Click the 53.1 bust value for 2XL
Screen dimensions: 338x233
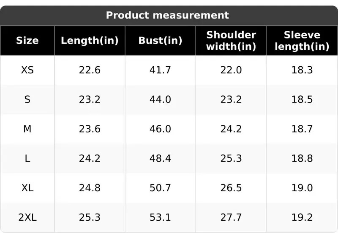160,217
